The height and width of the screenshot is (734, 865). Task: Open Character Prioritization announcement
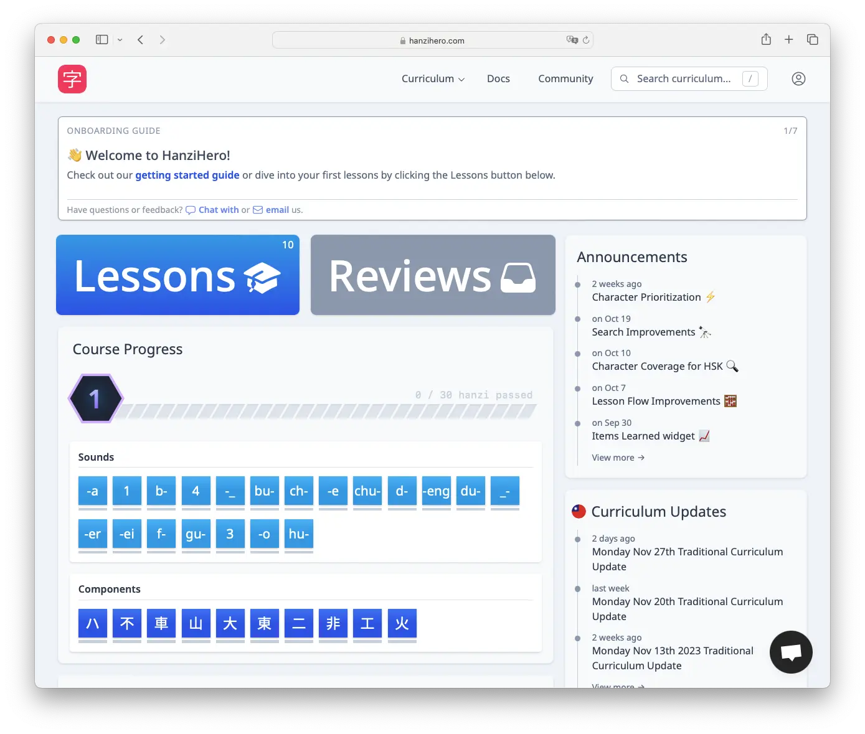[653, 298]
